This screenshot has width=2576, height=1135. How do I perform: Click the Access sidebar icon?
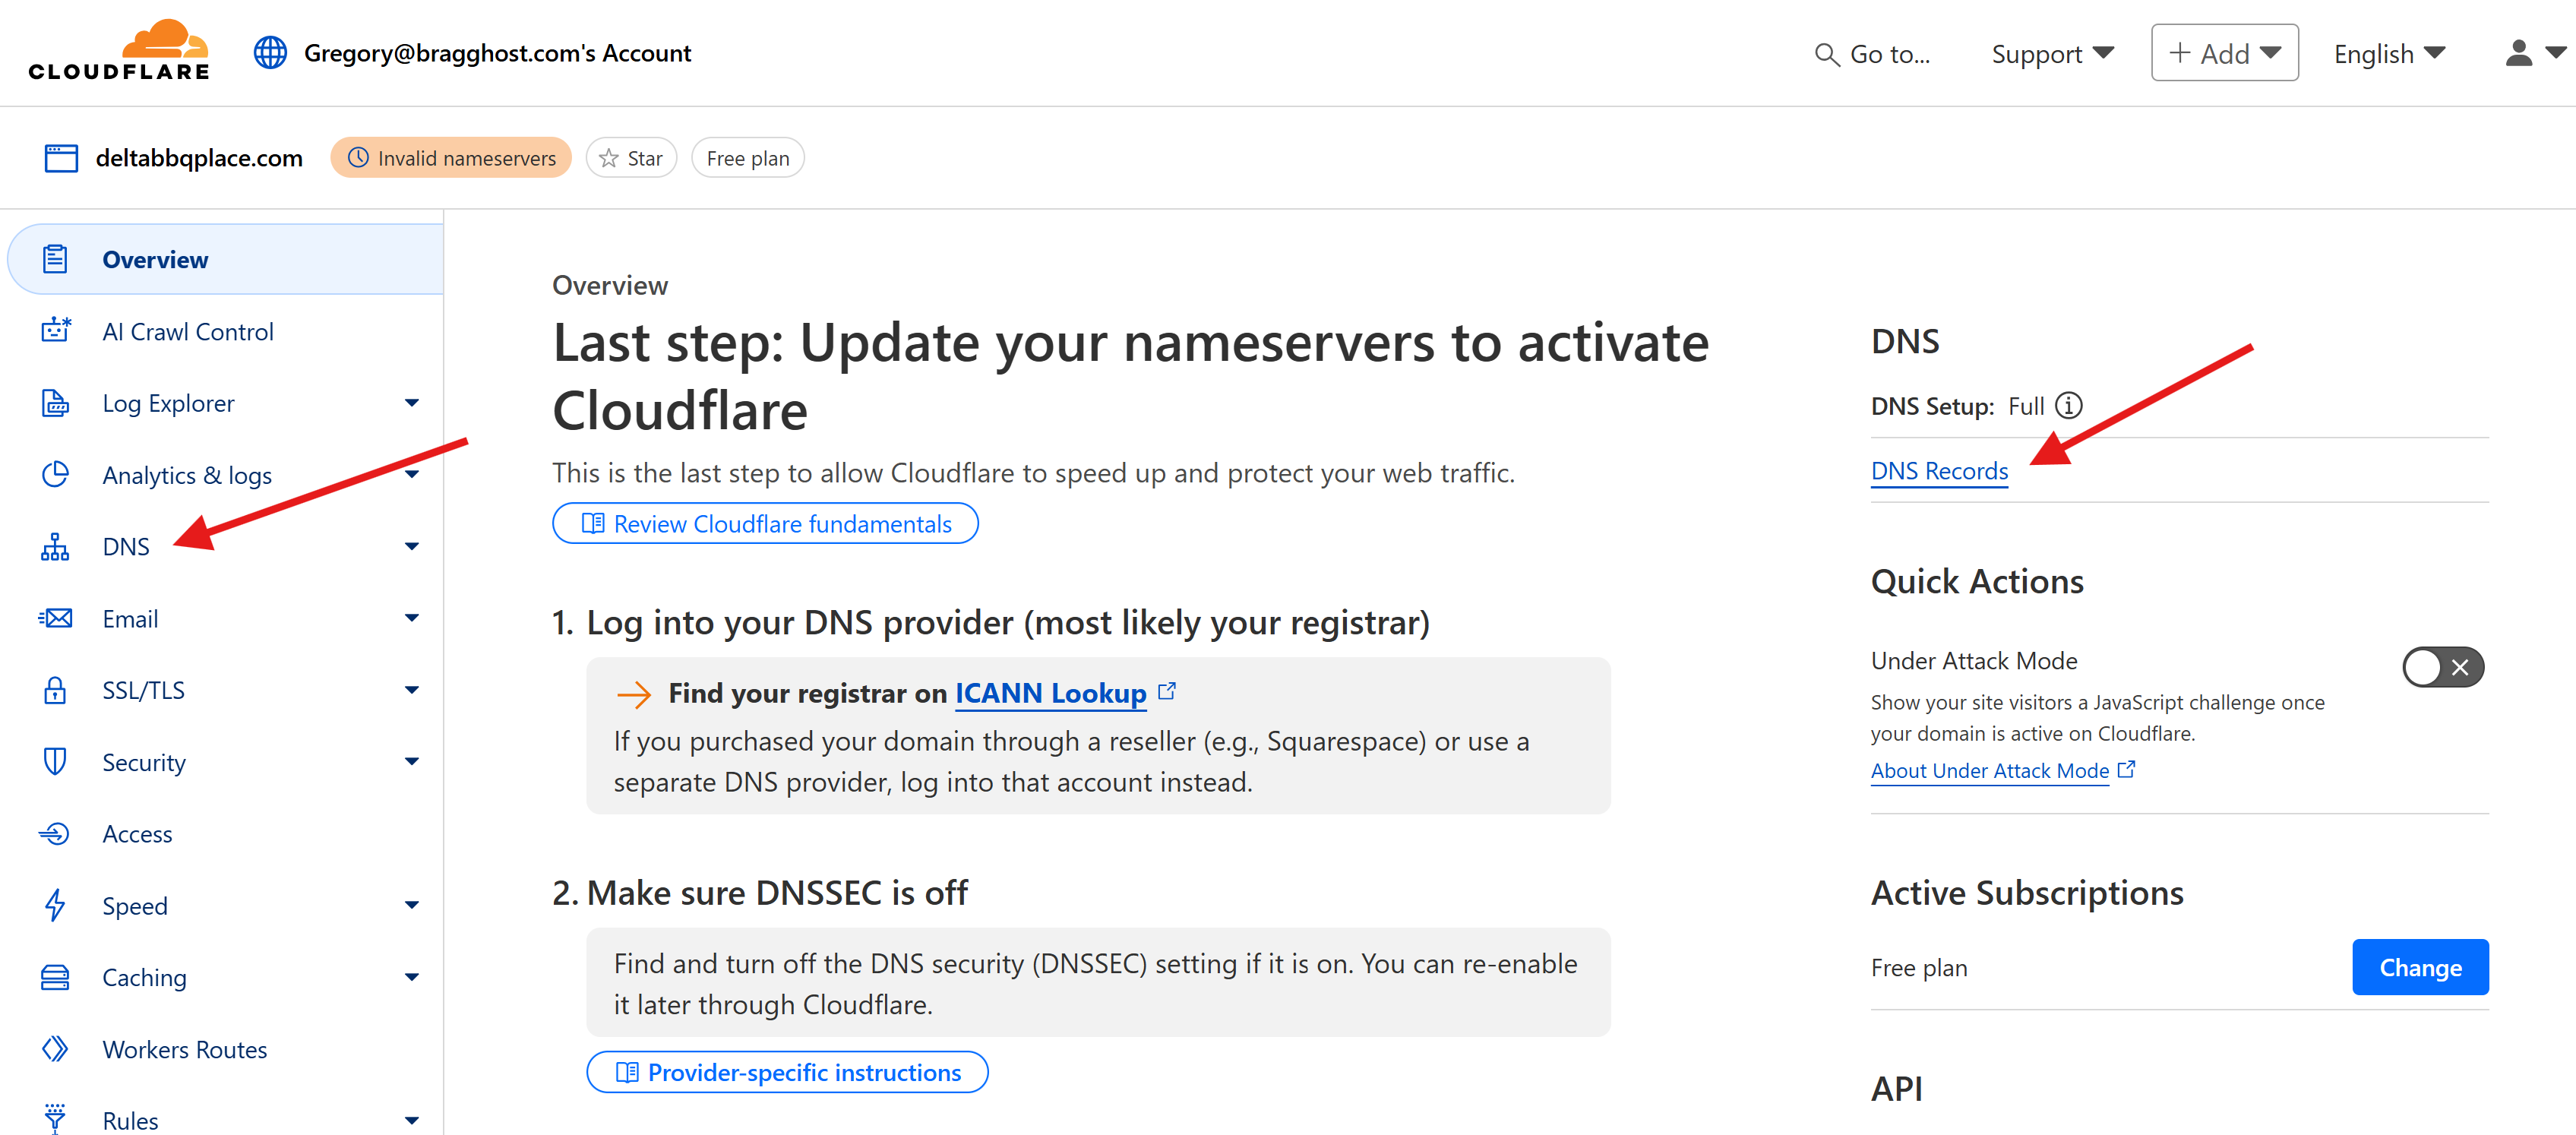click(x=55, y=833)
